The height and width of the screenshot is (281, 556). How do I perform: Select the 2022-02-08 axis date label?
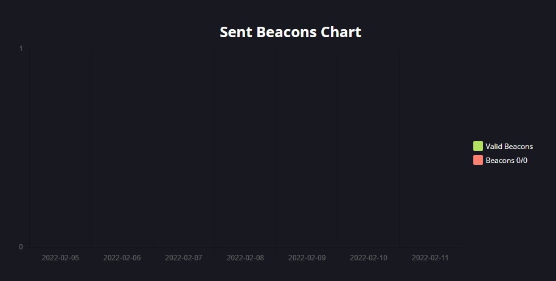245,258
